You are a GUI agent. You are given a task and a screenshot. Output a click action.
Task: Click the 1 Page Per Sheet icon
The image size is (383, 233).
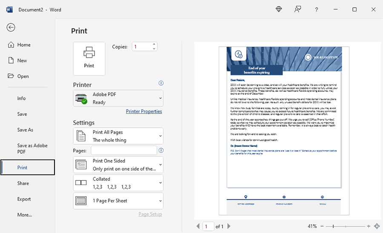(81, 201)
